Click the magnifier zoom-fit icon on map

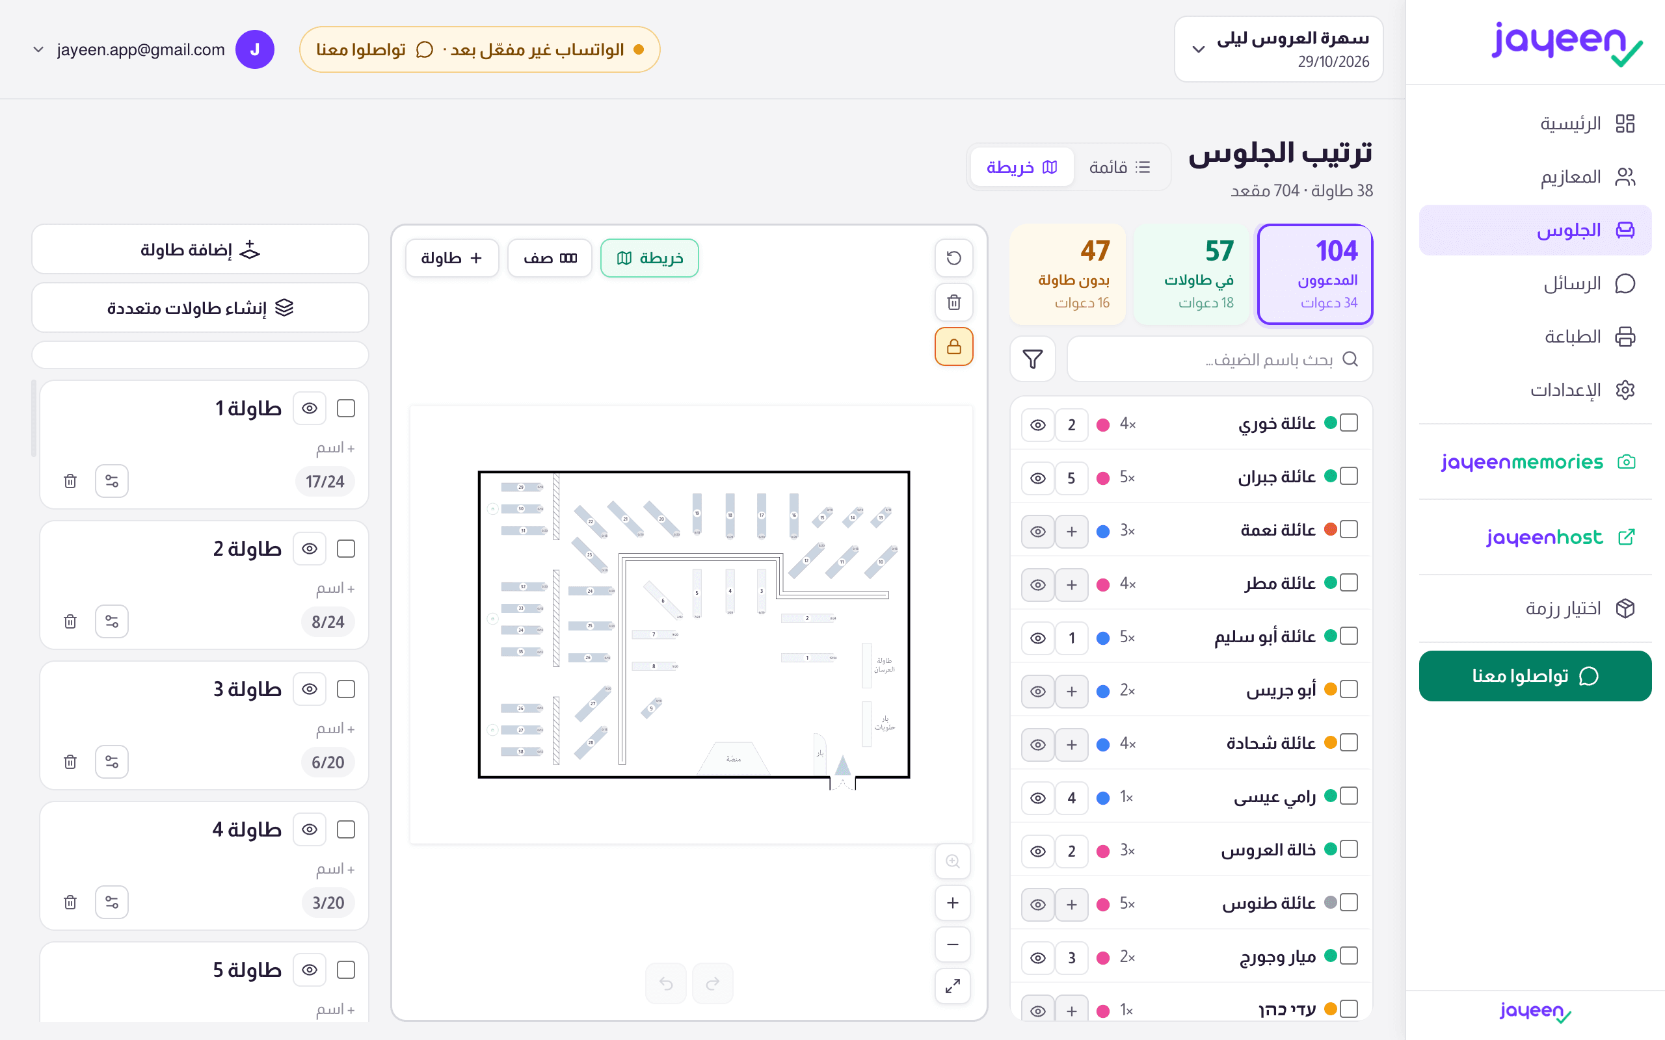point(952,861)
